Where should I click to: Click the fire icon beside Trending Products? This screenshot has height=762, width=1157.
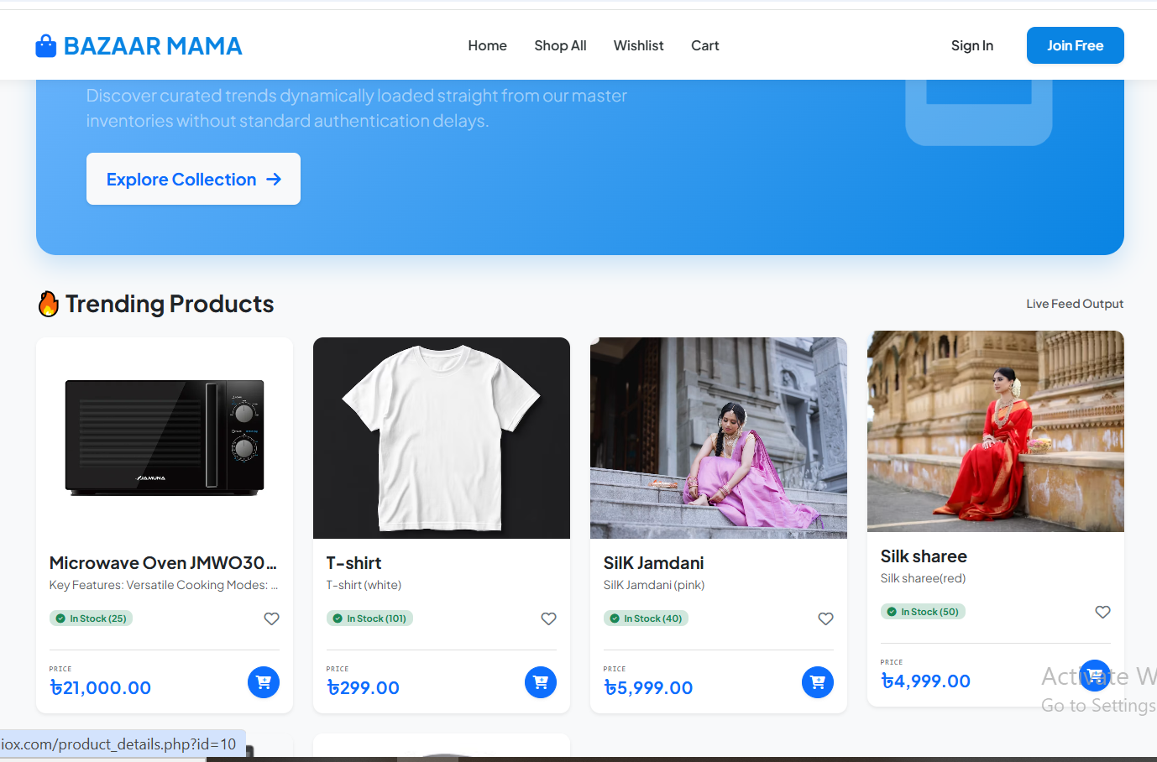[49, 304]
